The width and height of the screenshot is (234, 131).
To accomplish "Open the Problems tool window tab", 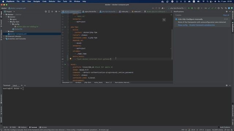I will coord(22,127).
